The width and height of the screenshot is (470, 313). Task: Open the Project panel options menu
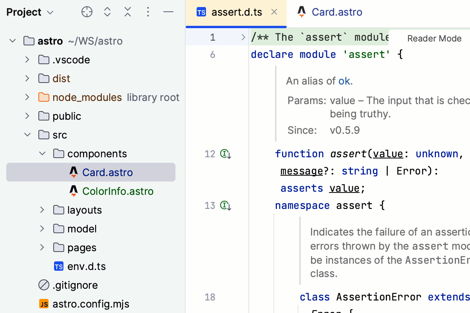coord(148,12)
